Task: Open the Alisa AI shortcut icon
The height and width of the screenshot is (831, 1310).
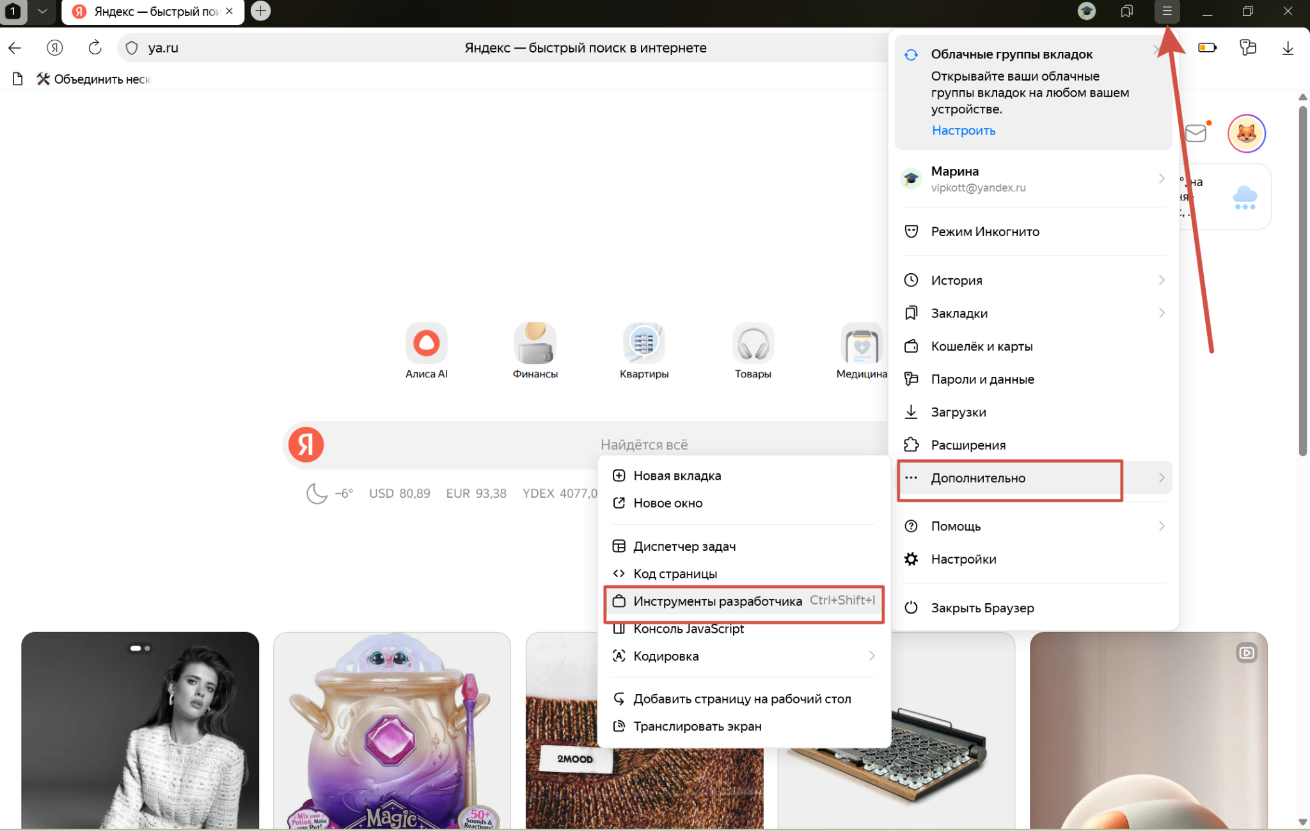Action: pos(426,343)
